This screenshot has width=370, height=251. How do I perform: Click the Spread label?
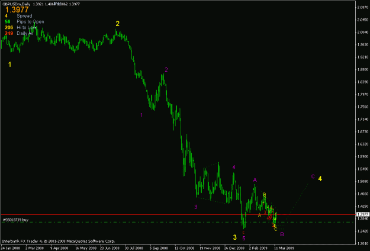pyautogui.click(x=24, y=16)
